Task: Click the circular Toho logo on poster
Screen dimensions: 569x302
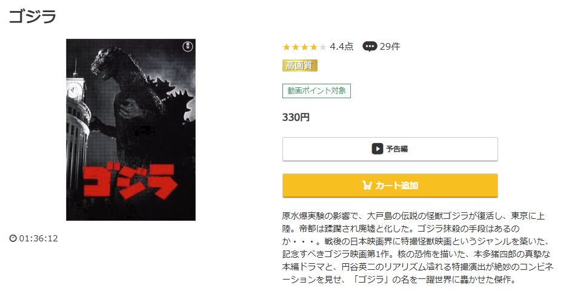Action: point(187,47)
